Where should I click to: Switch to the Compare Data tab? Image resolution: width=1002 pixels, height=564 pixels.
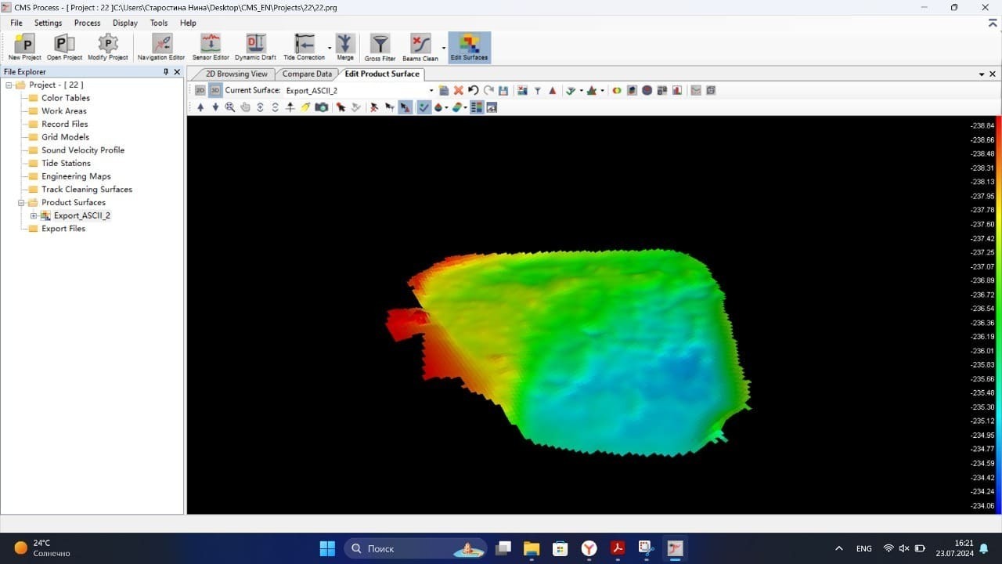[x=307, y=74]
